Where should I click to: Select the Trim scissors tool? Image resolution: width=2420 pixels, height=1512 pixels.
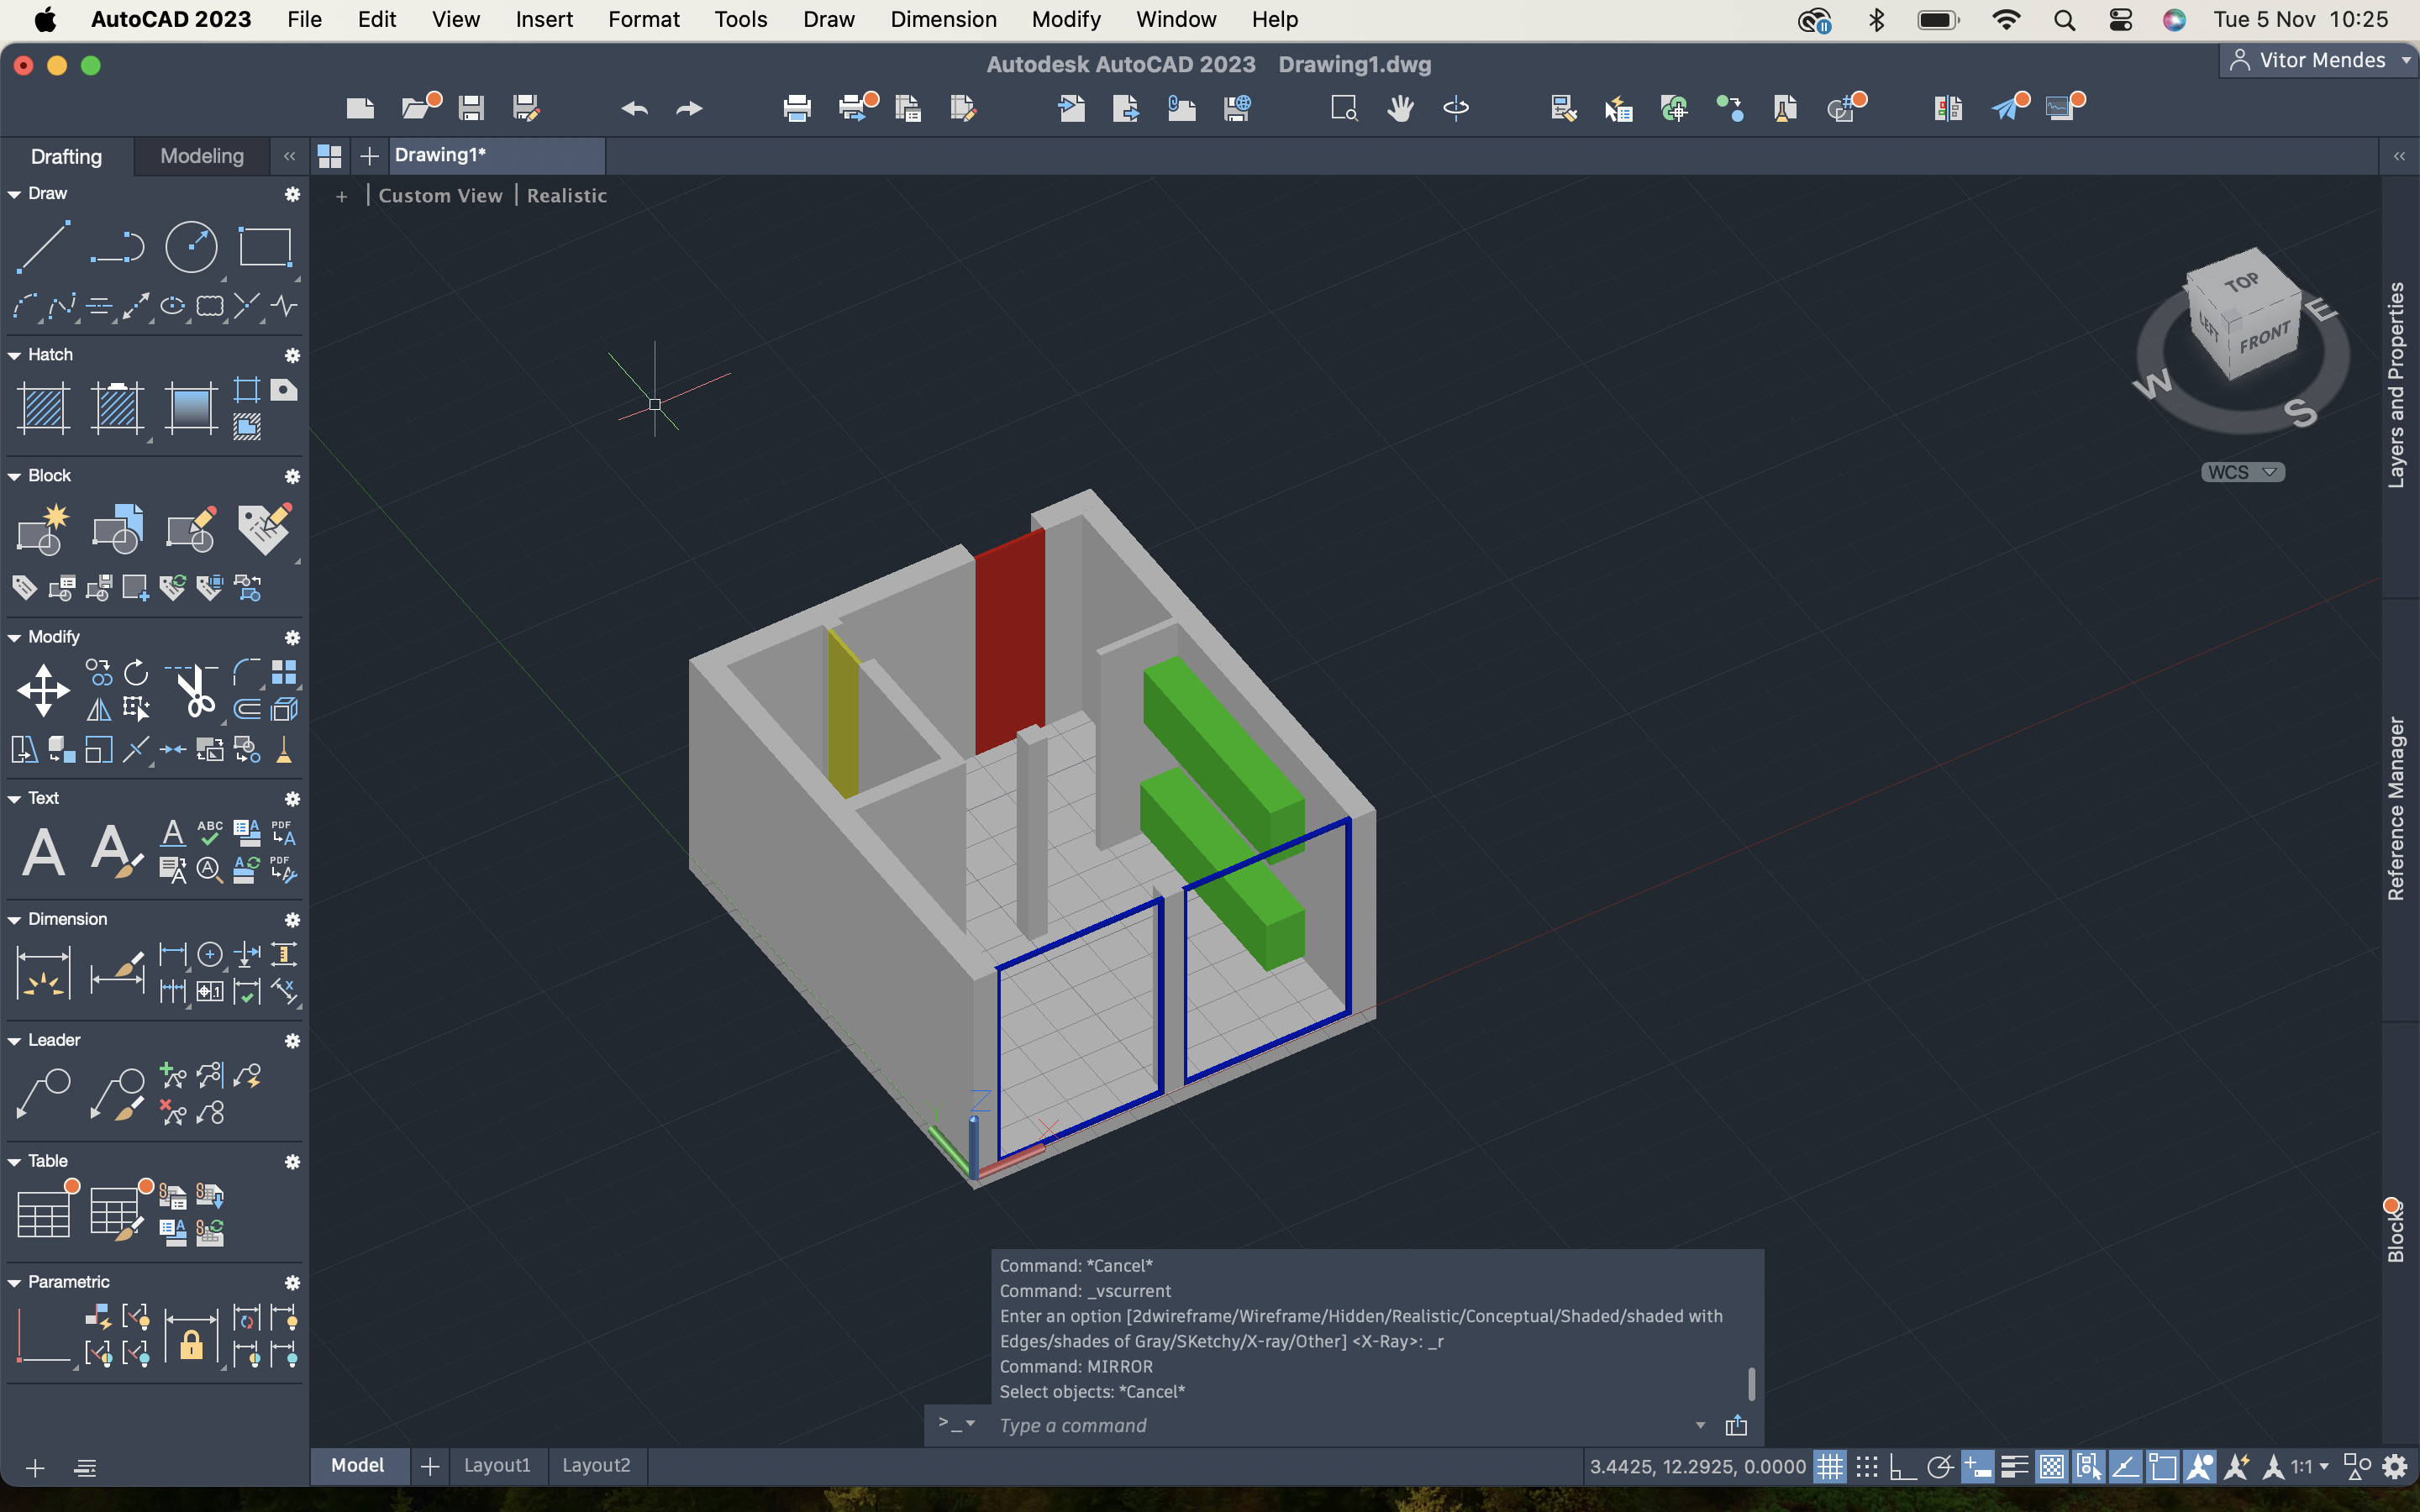pos(193,690)
